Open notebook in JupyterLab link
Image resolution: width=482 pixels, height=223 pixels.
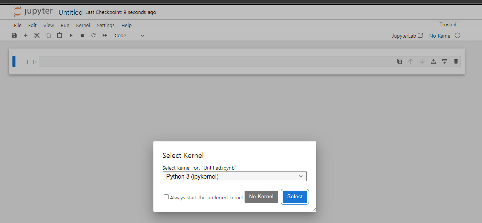click(408, 36)
